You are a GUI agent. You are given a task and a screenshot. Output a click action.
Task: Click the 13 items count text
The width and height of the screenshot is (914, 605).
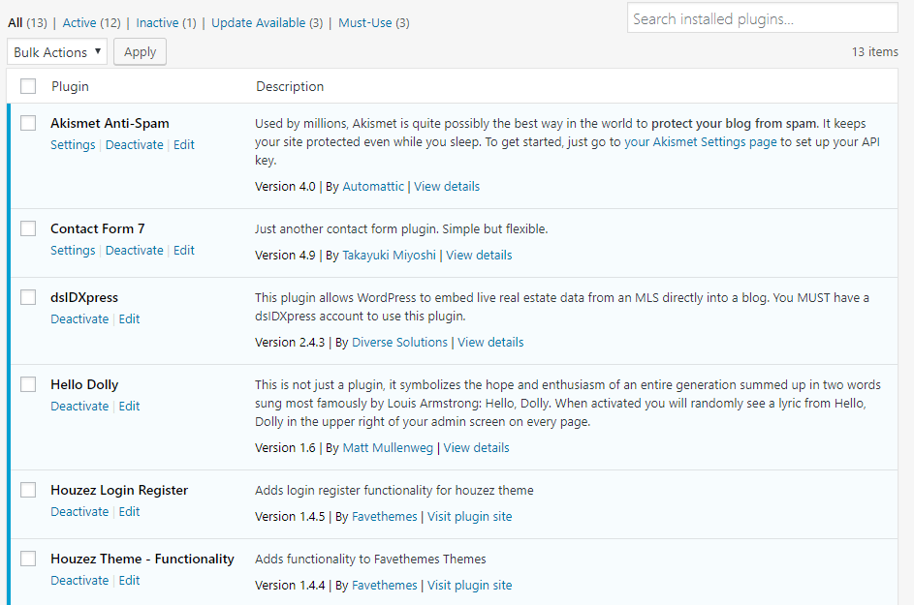coord(874,52)
